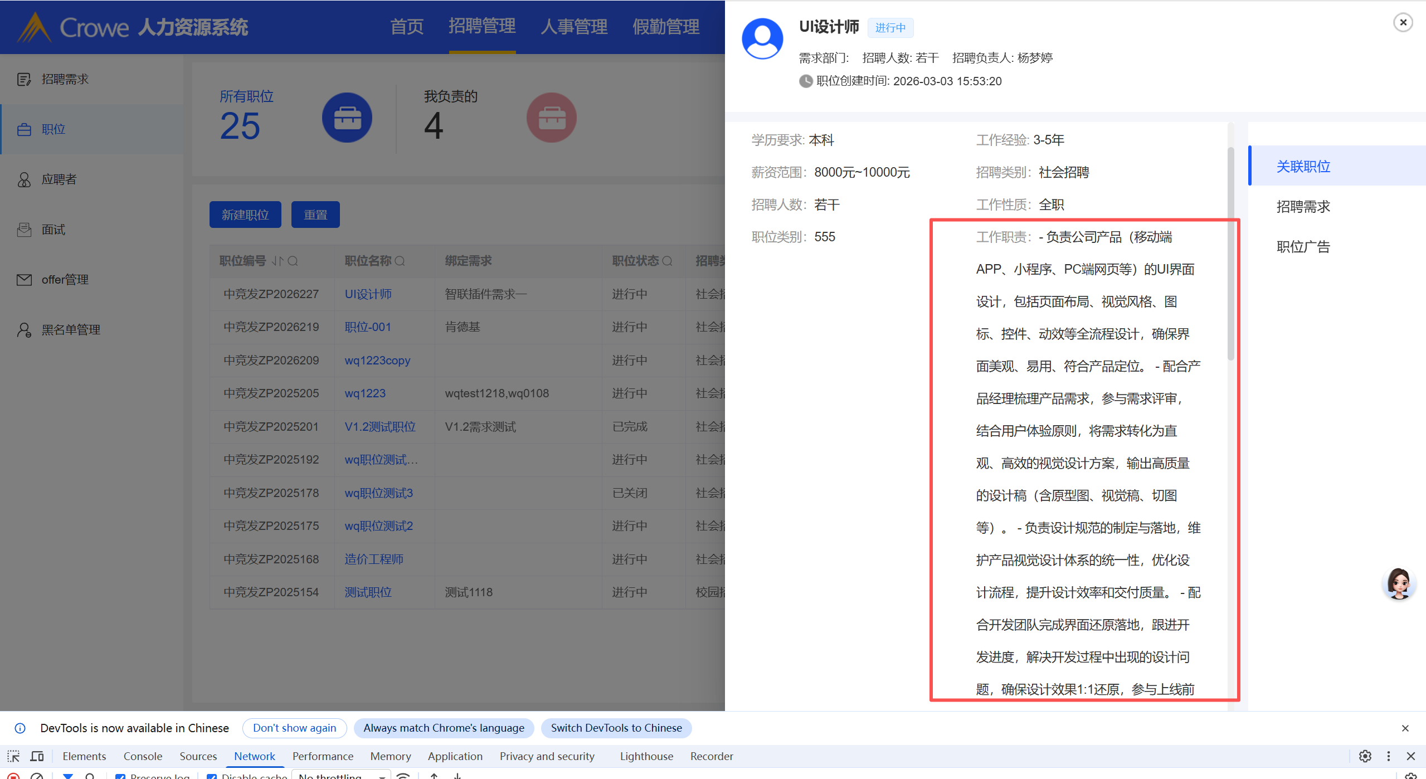This screenshot has height=779, width=1426.
Task: Click the red briefcase icon for 我负责的
Action: [x=551, y=118]
